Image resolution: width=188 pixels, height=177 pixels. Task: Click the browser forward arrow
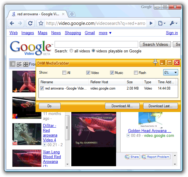pos(20,23)
